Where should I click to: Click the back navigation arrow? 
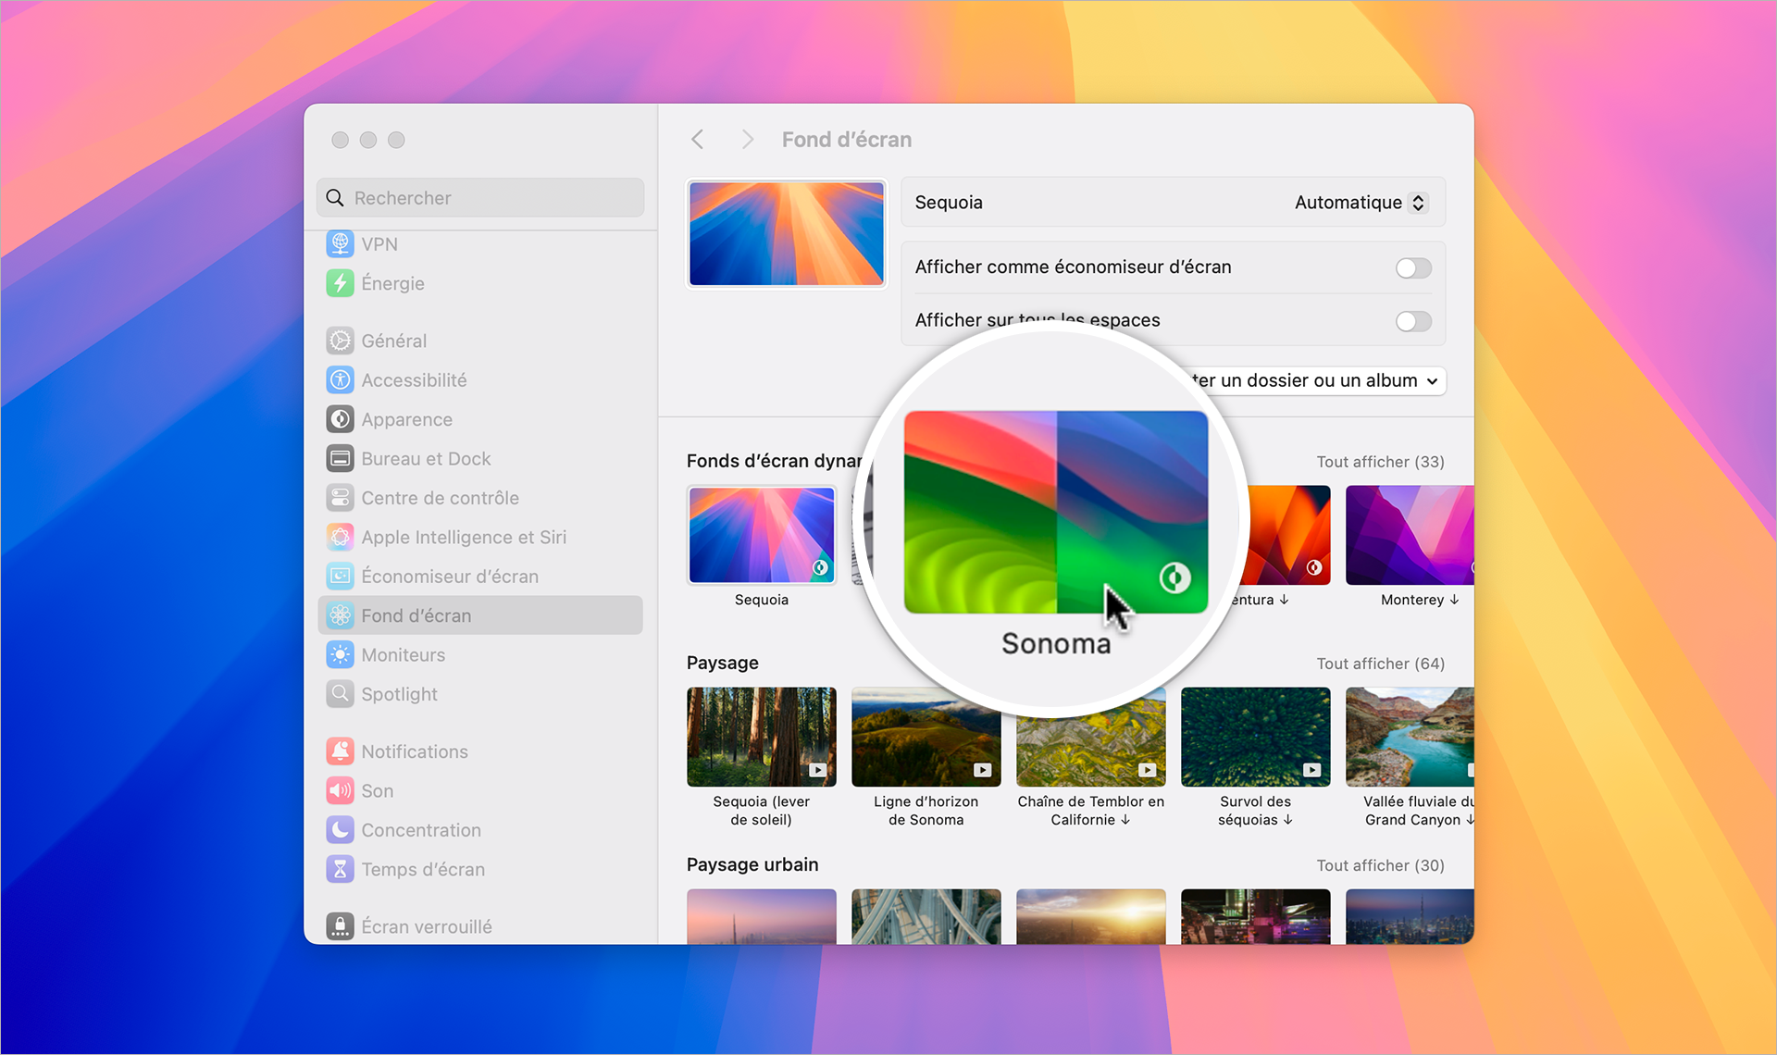click(x=697, y=139)
